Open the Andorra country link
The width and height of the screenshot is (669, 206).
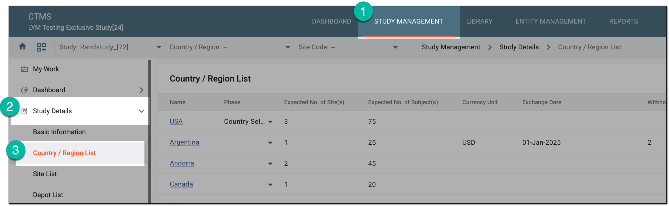(x=182, y=163)
